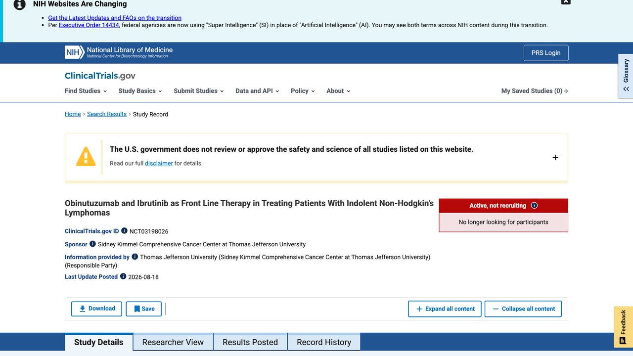Image resolution: width=633 pixels, height=356 pixels.
Task: Click the NIH National Library of Medicine logo
Action: point(119,52)
